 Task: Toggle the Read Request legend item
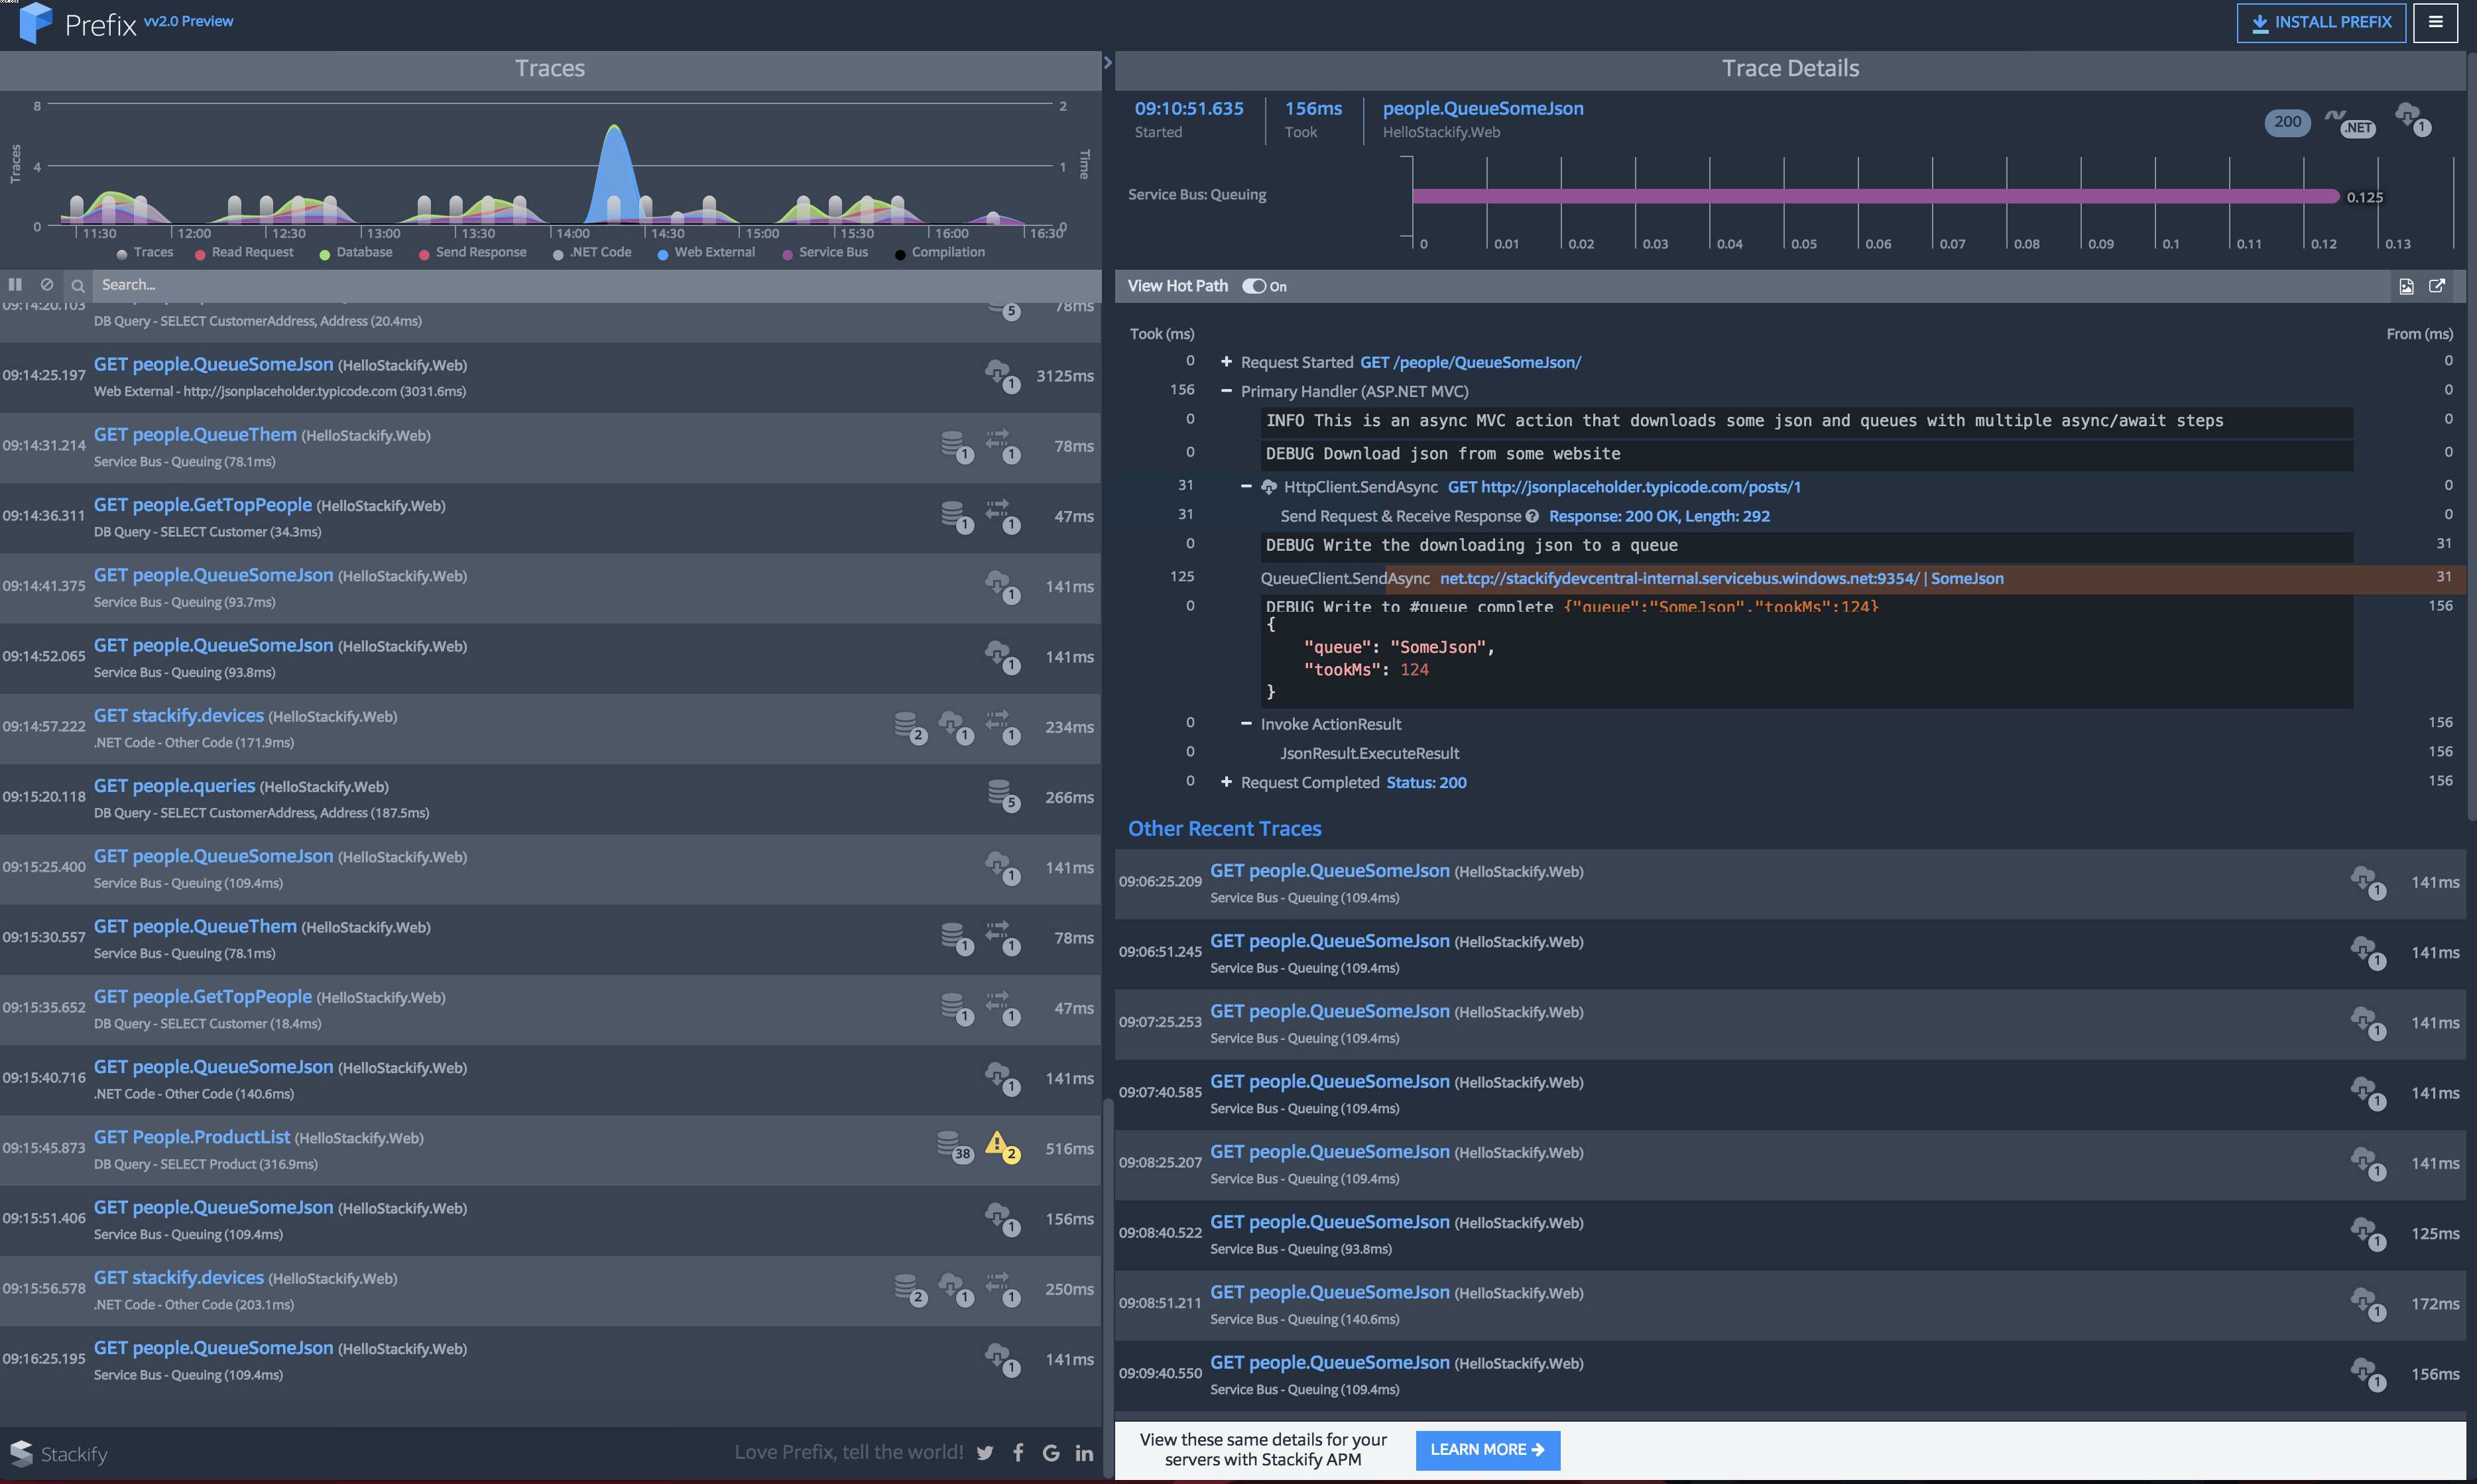(x=244, y=252)
